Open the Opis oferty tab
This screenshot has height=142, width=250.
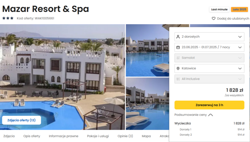click(32, 136)
